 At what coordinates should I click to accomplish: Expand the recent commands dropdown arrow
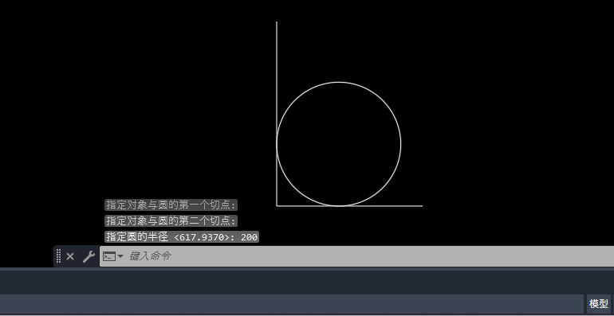pos(120,256)
